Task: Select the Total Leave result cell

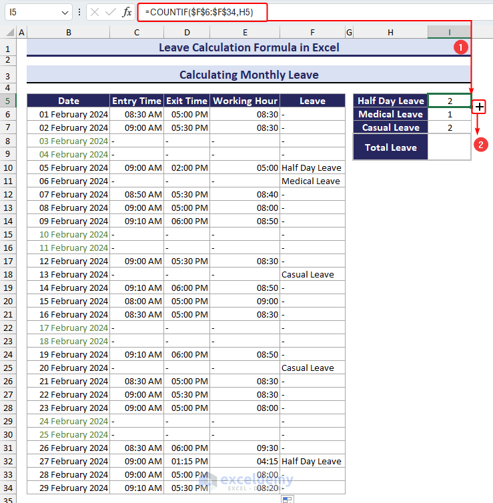Action: (x=449, y=147)
